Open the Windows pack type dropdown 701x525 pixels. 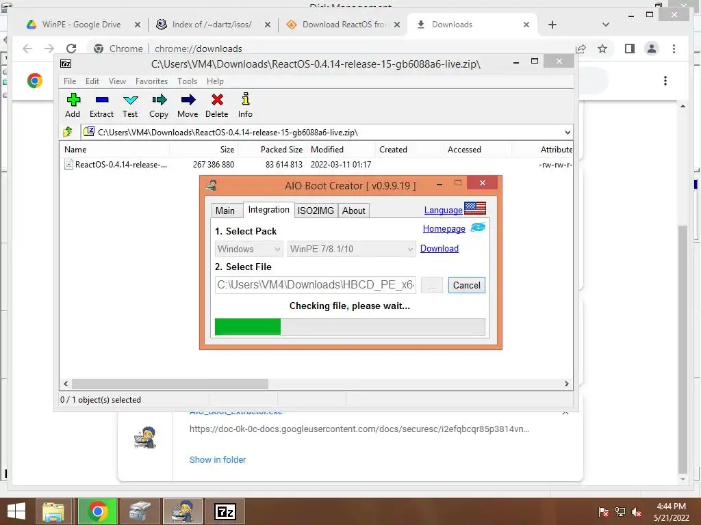(248, 249)
